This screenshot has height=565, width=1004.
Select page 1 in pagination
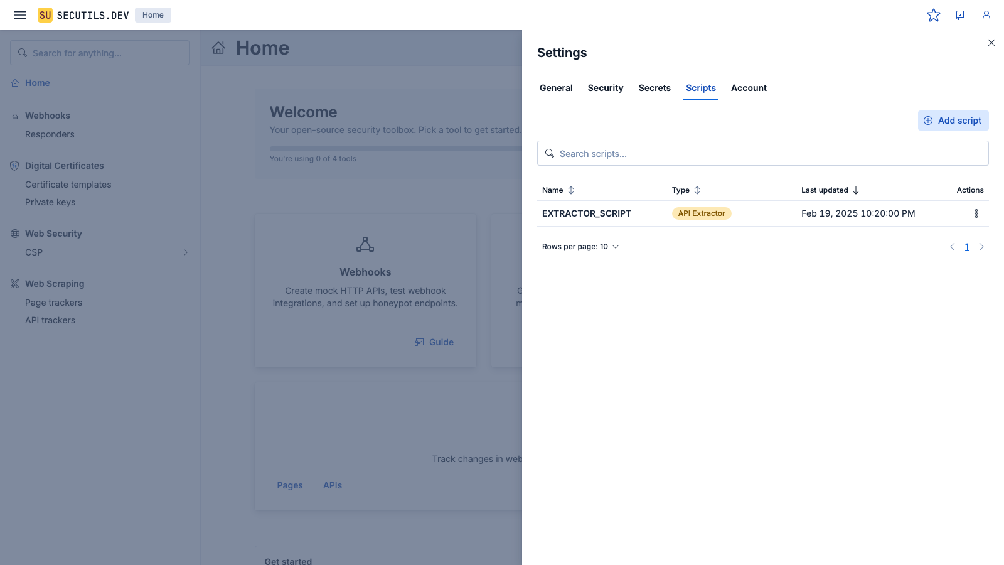[967, 247]
